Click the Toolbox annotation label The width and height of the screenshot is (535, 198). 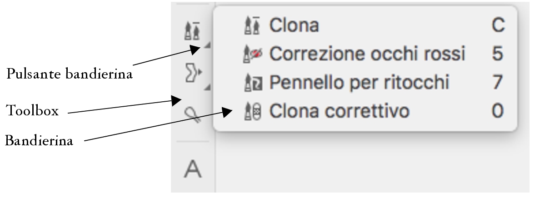point(32,110)
